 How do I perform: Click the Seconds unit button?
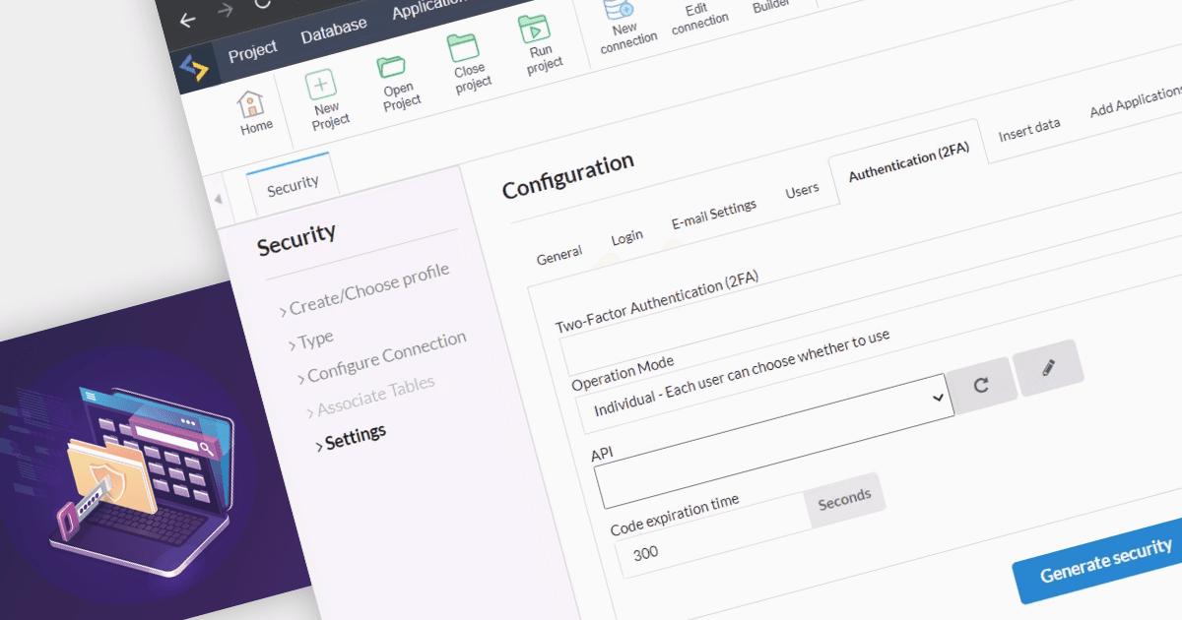click(845, 499)
